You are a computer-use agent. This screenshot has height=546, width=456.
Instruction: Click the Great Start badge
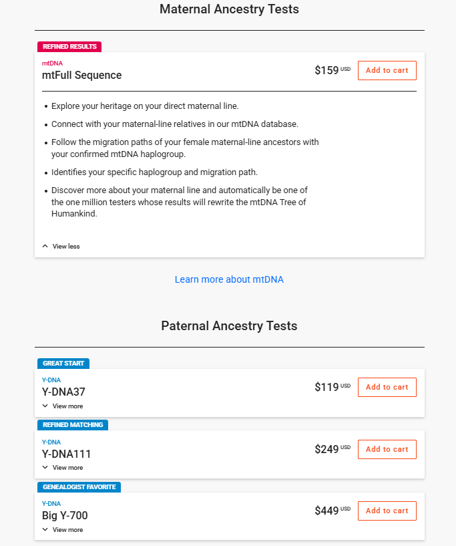63,364
